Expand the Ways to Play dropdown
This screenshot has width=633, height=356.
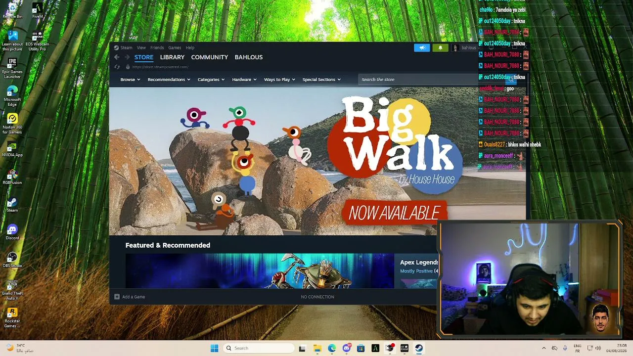279,80
